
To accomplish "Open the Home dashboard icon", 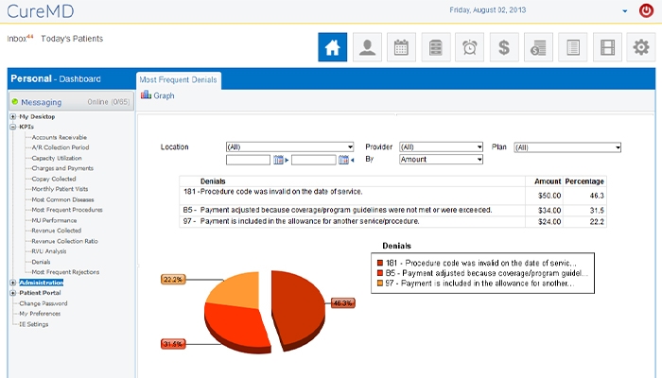I will tap(332, 46).
